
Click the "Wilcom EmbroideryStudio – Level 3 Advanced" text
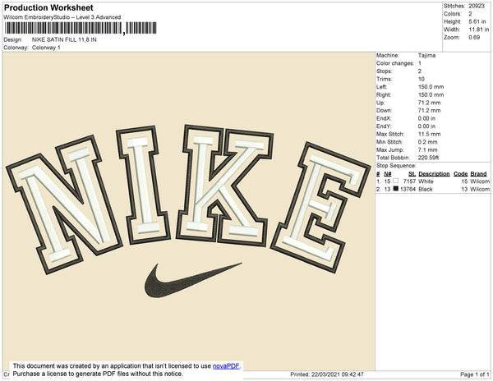pyautogui.click(x=62, y=17)
